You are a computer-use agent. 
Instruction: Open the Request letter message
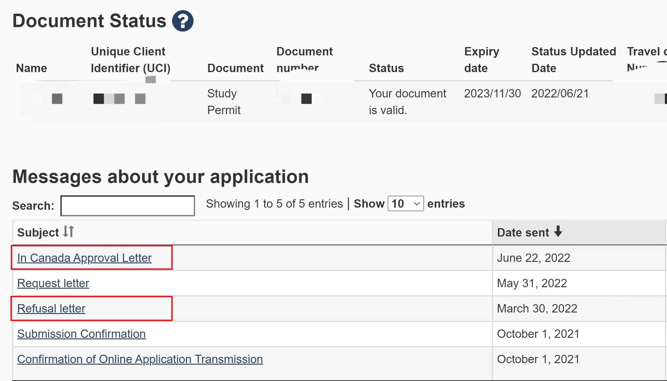pos(53,283)
